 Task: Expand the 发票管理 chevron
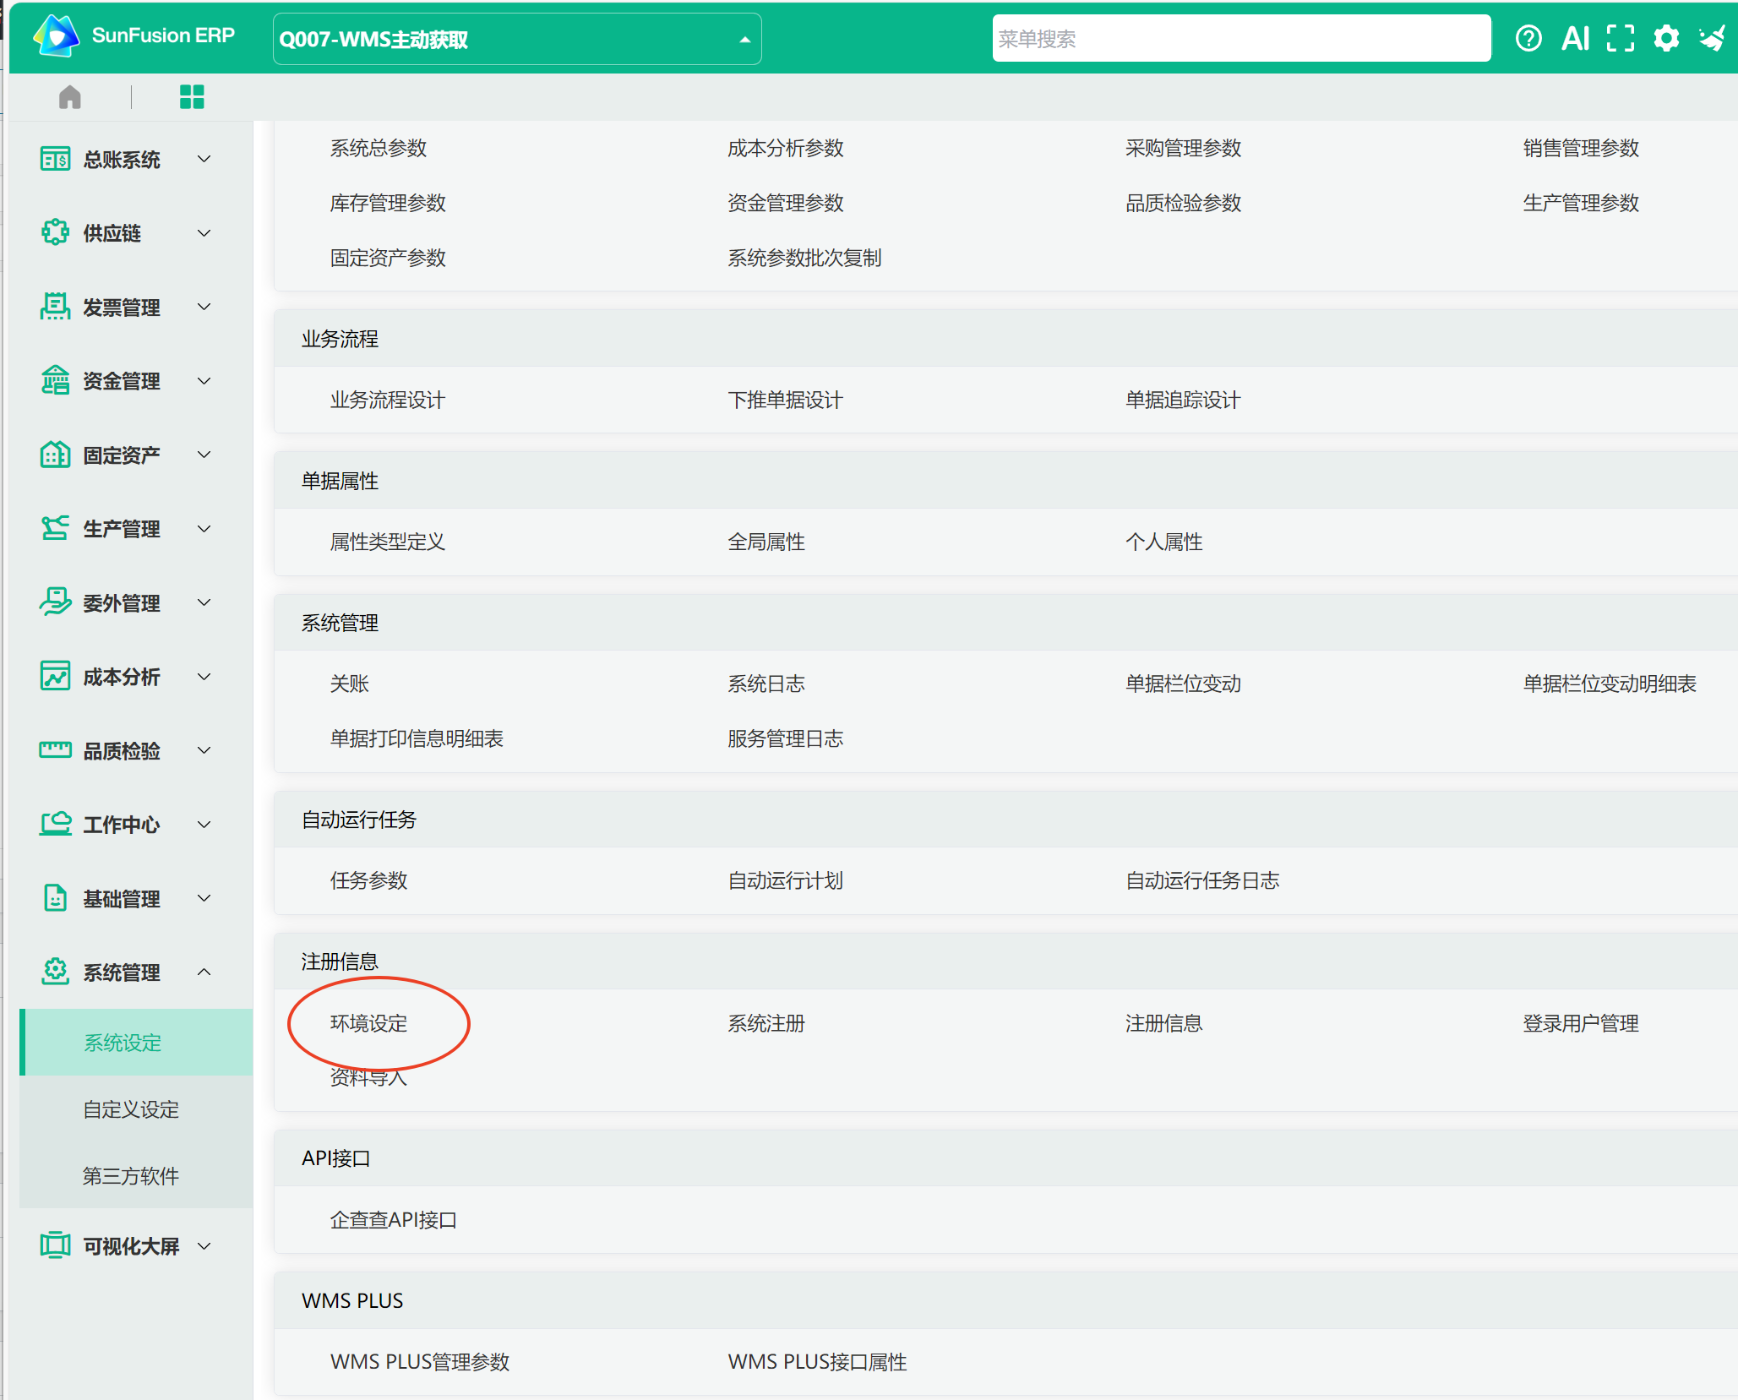[x=204, y=307]
